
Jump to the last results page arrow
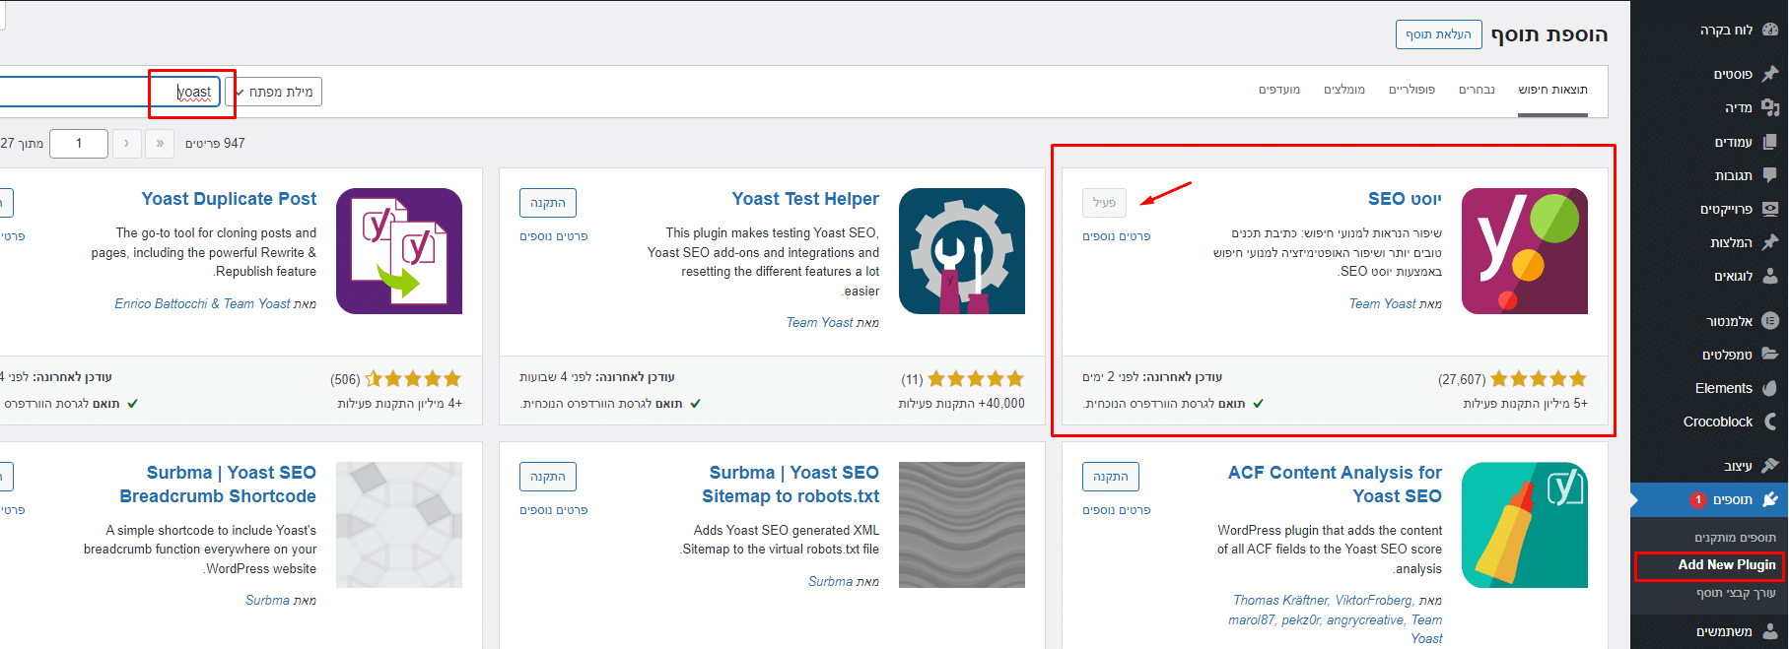coord(160,144)
